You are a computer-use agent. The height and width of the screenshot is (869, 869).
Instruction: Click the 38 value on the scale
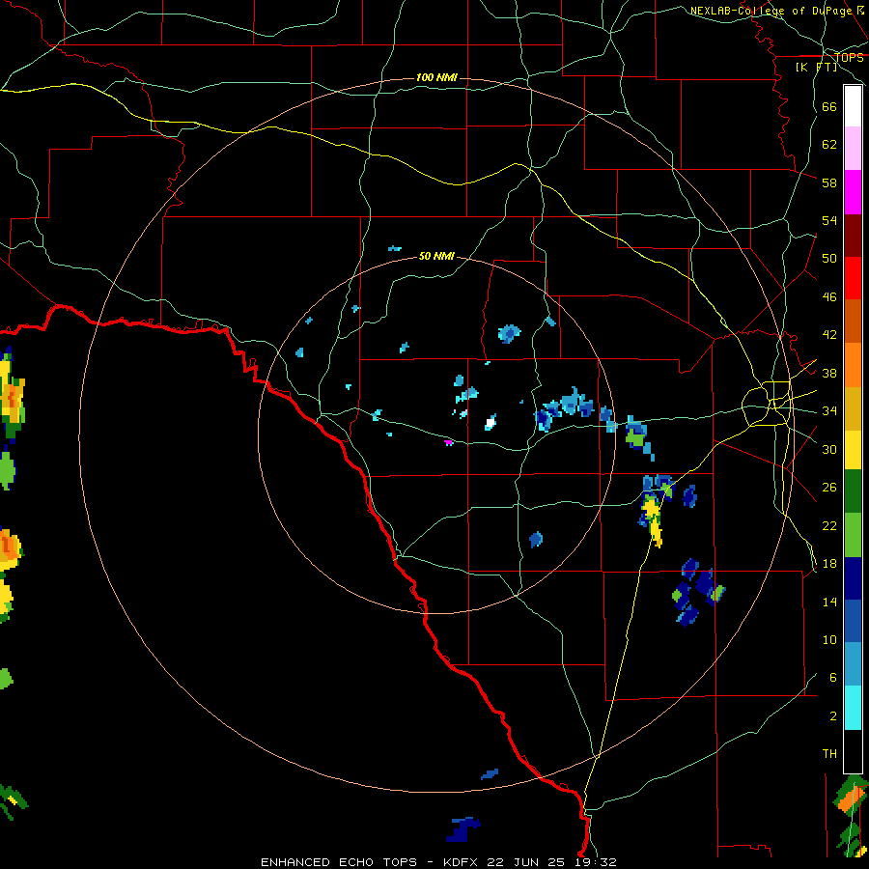click(x=829, y=373)
